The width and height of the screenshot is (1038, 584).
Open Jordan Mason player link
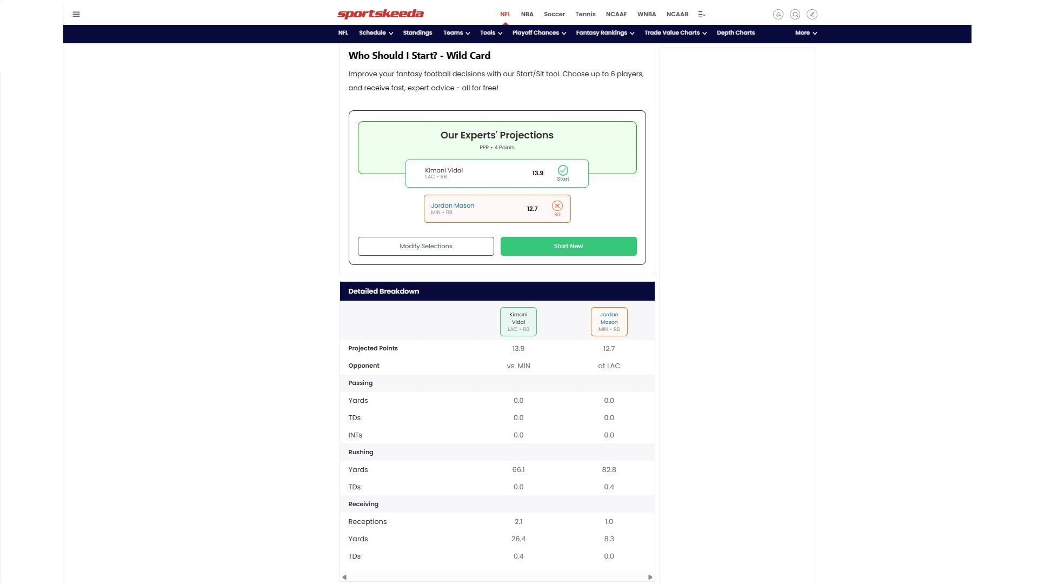[452, 205]
